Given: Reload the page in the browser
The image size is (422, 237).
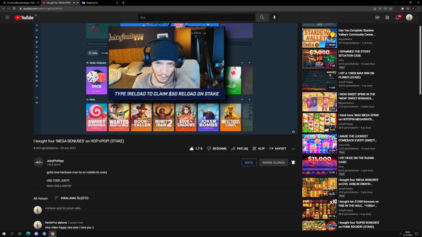Looking at the screenshot, I should (x=14, y=8).
